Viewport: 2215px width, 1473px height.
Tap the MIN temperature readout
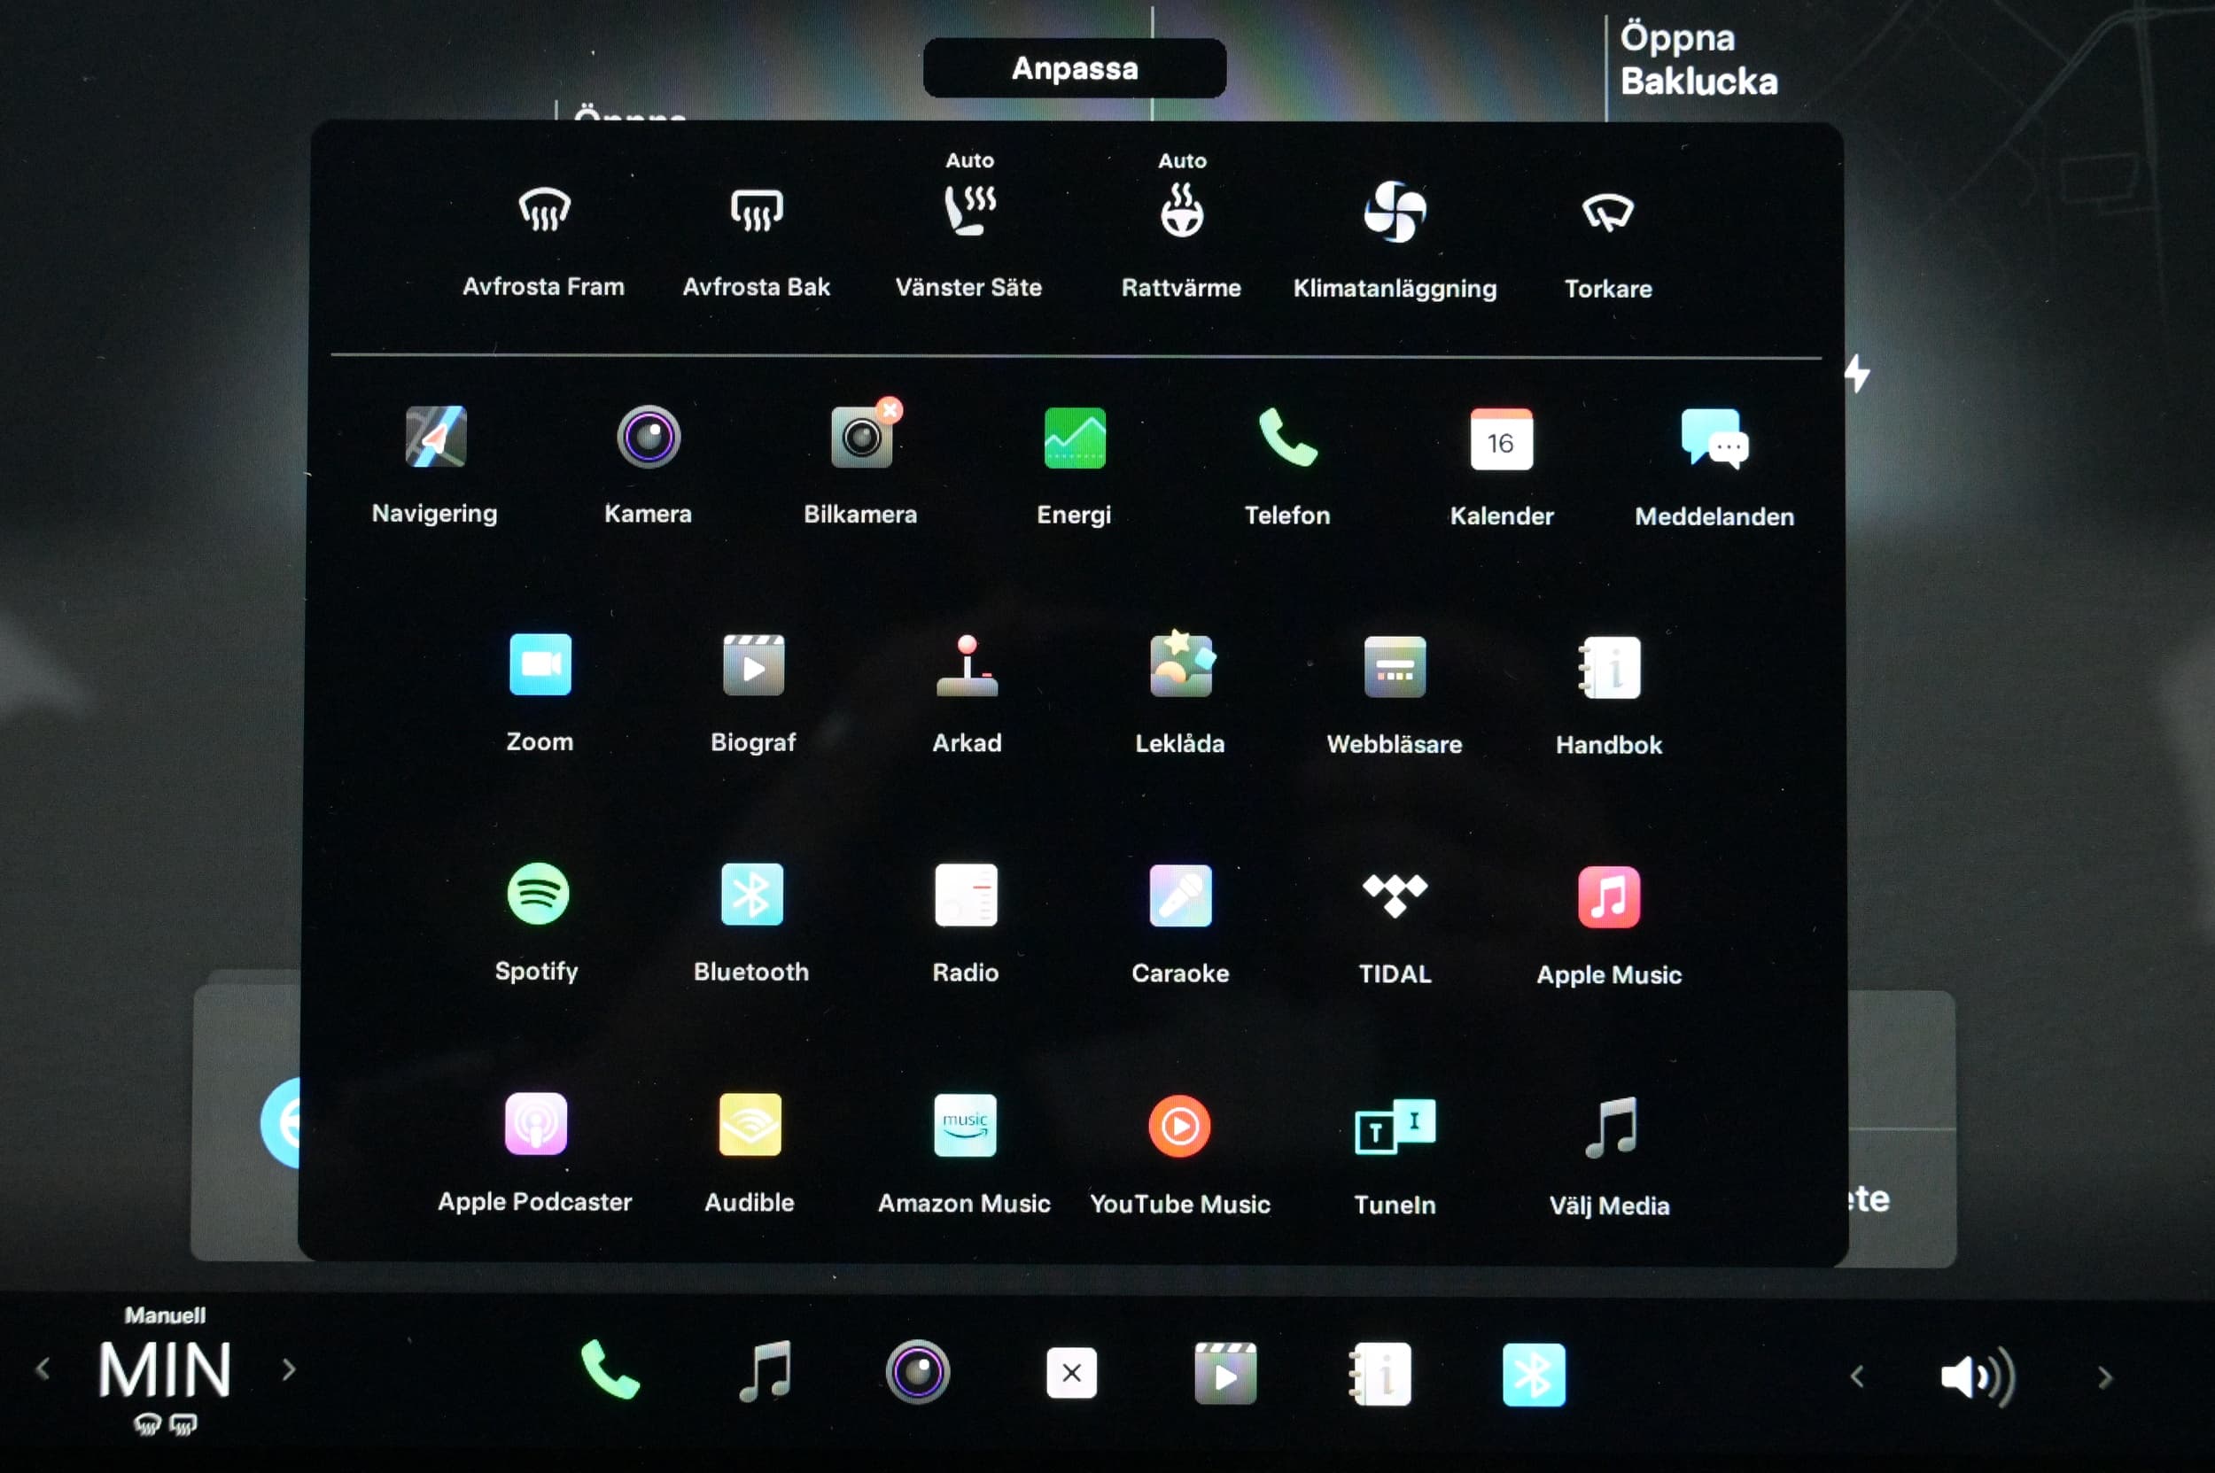coord(166,1369)
